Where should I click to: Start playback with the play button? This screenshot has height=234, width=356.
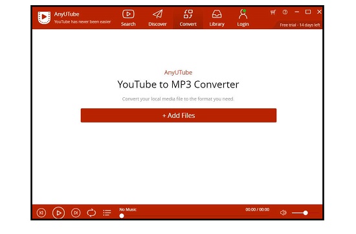(x=58, y=213)
